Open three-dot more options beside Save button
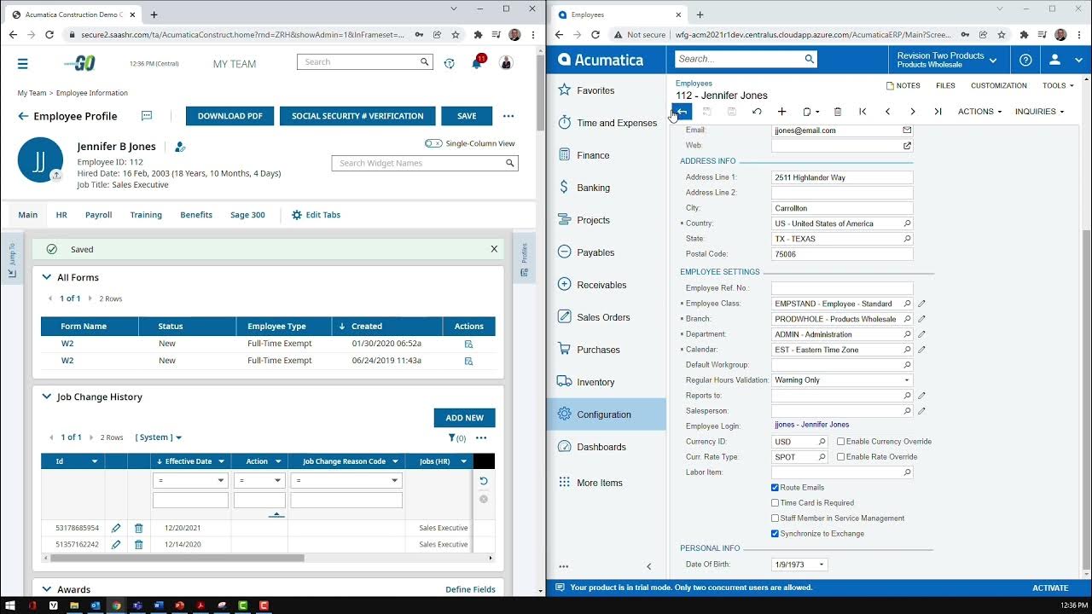This screenshot has height=614, width=1092. [508, 116]
